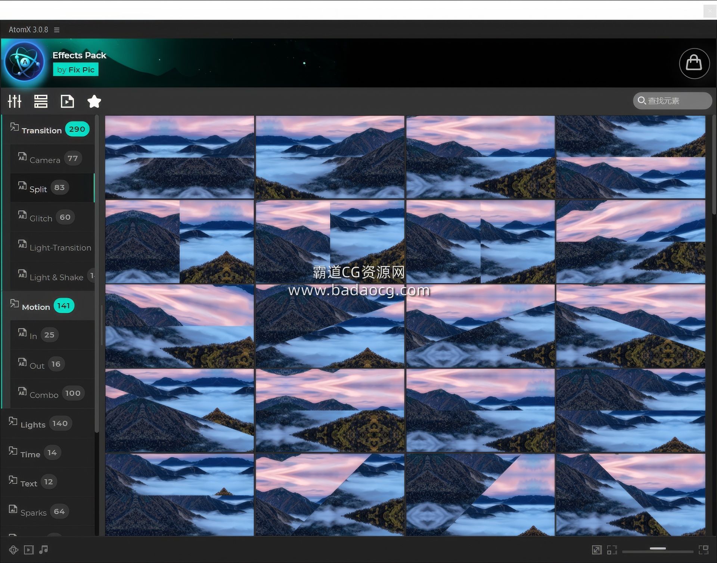Open the Light & Shake subcategory
Image resolution: width=717 pixels, height=563 pixels.
[52, 276]
